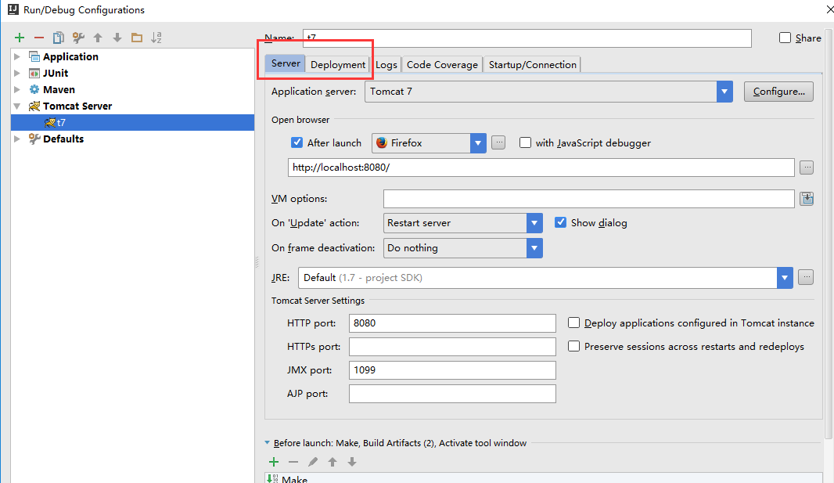The height and width of the screenshot is (483, 834).
Task: Add a Before launch task
Action: (x=274, y=462)
